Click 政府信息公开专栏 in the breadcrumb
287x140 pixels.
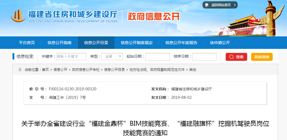point(86,70)
